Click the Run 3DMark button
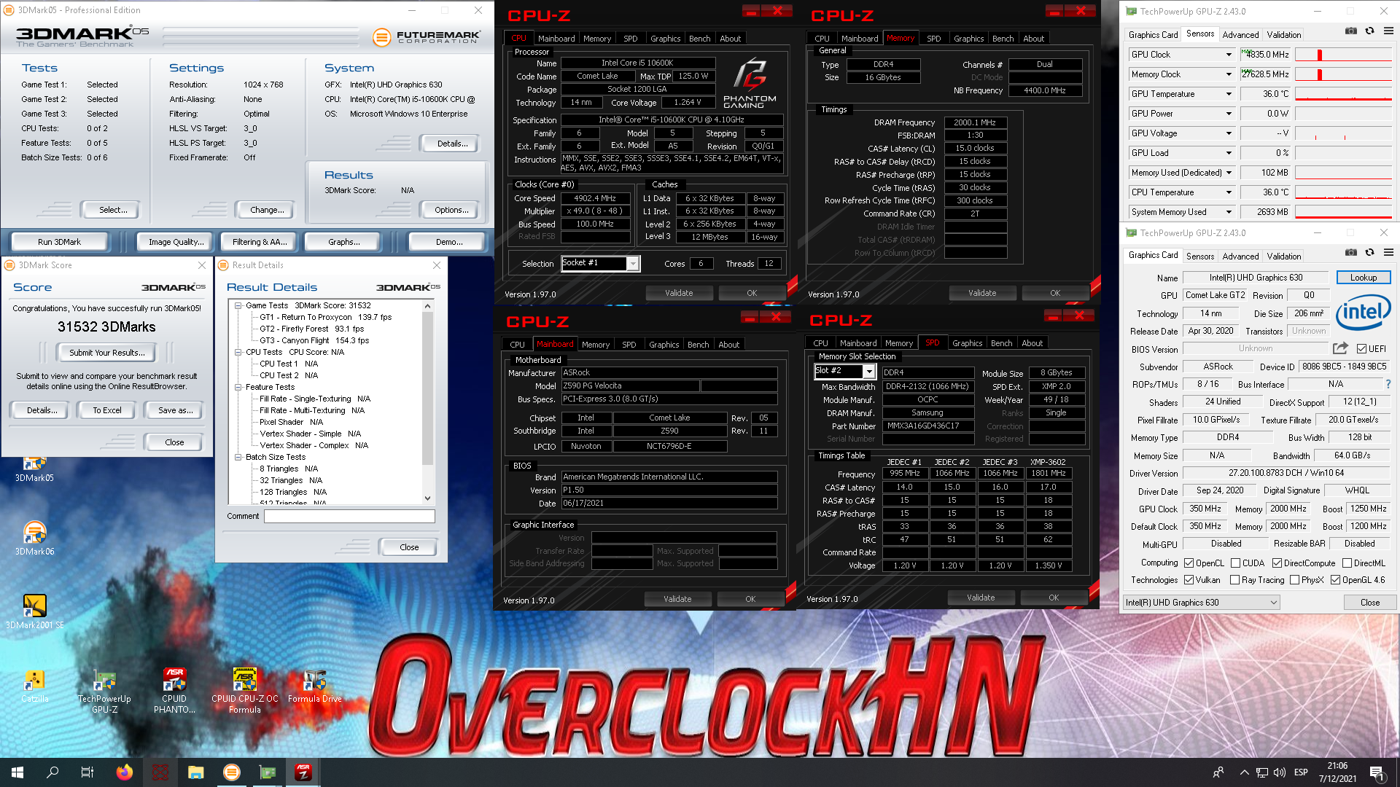 tap(60, 242)
